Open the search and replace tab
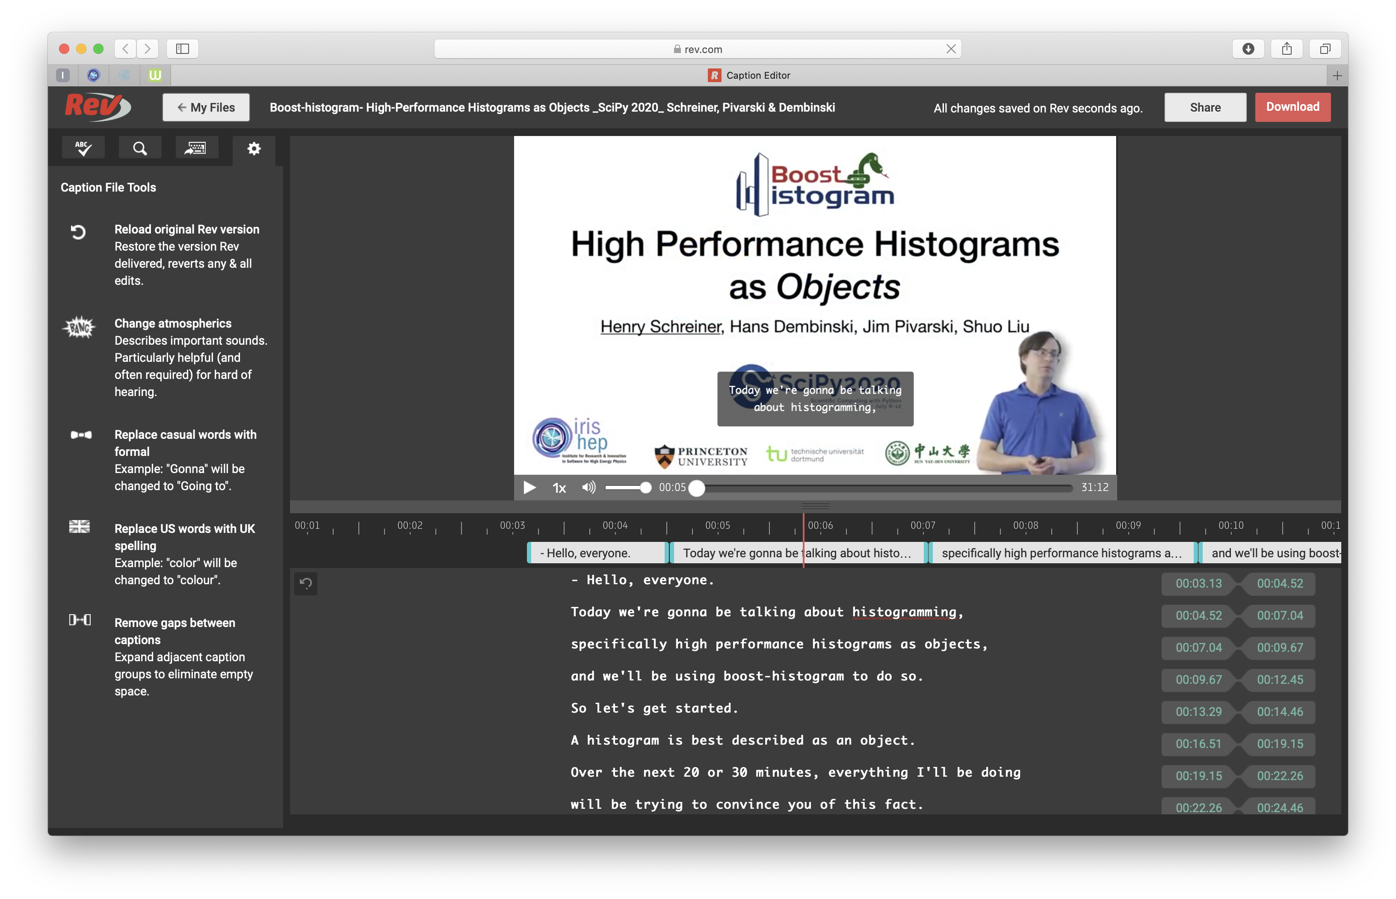The width and height of the screenshot is (1396, 899). [x=140, y=148]
